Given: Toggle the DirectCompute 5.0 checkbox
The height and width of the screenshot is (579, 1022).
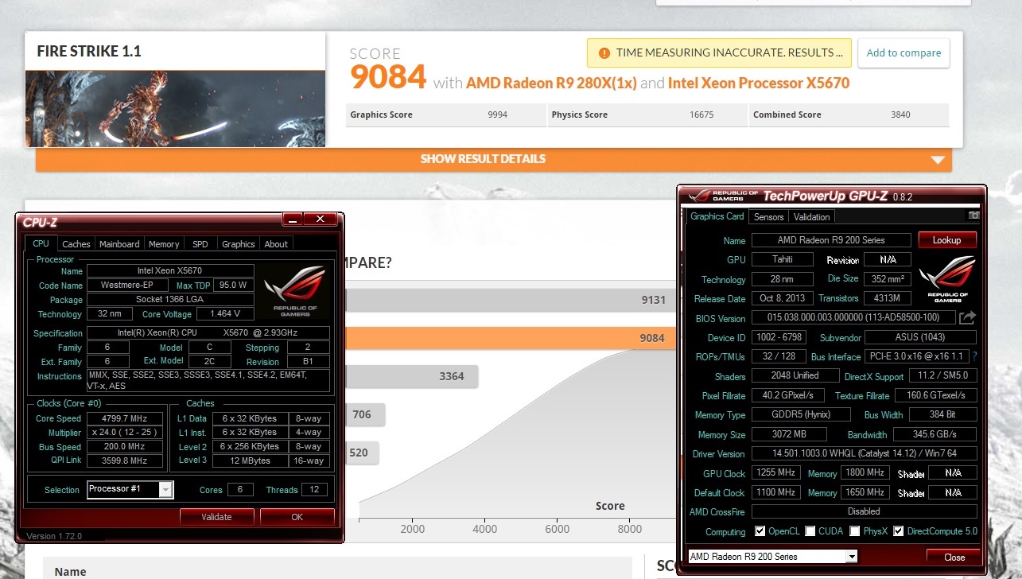Looking at the screenshot, I should click(x=898, y=531).
